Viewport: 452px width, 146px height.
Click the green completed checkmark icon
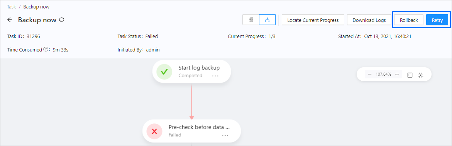(164, 72)
